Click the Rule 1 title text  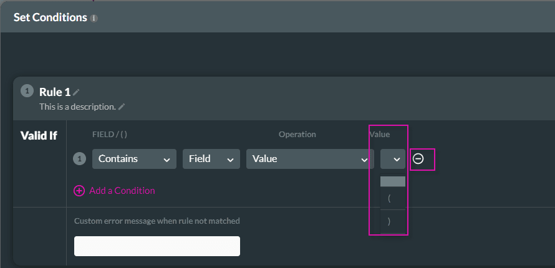pos(54,92)
